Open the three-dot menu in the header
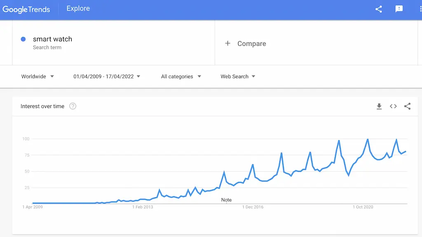 pyautogui.click(x=420, y=9)
